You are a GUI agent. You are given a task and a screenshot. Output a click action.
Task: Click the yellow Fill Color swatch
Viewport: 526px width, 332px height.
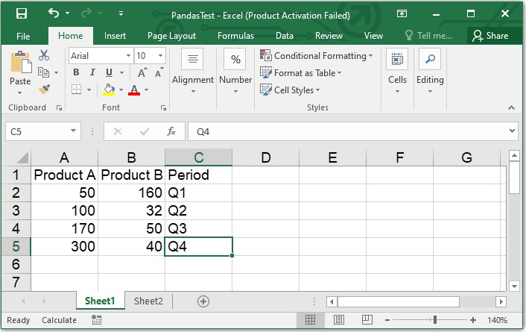[x=110, y=90]
